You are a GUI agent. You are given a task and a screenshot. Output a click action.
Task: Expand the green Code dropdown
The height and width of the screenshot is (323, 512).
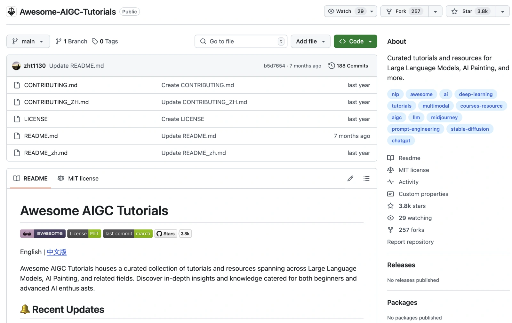point(355,41)
